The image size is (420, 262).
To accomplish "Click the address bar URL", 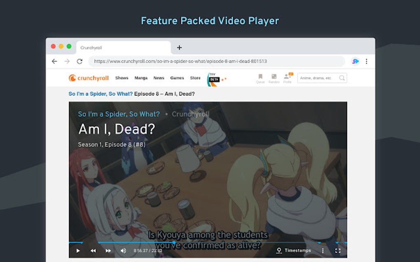I will click(x=180, y=61).
